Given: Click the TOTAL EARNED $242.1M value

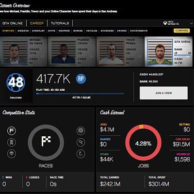Looking at the screenshot, I should [110, 184].
